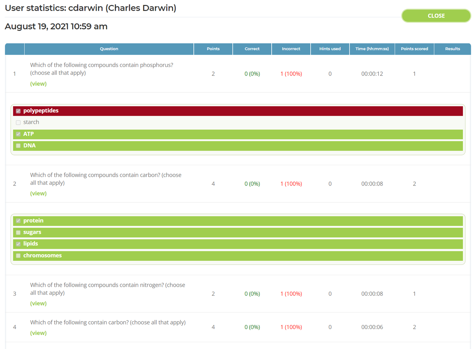Expand question 4 view link
The height and width of the screenshot is (349, 476).
[38, 333]
